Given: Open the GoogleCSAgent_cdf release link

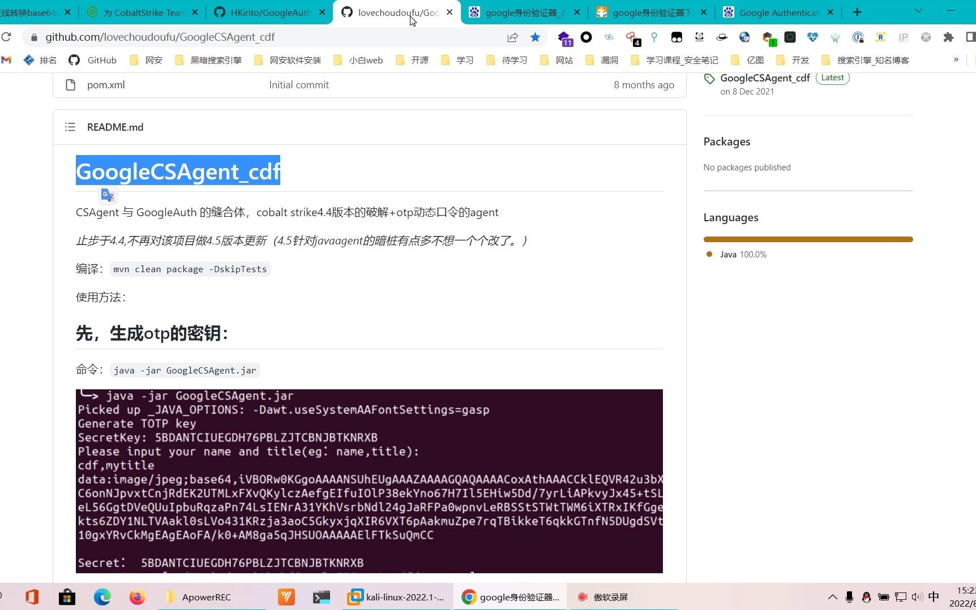Looking at the screenshot, I should pos(765,78).
